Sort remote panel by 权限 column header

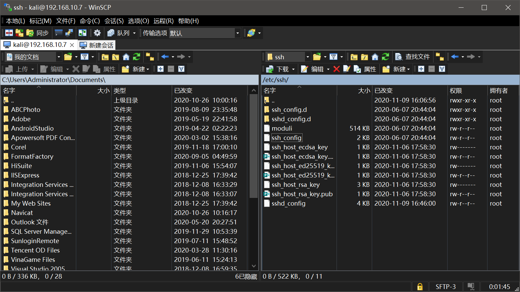click(x=468, y=90)
